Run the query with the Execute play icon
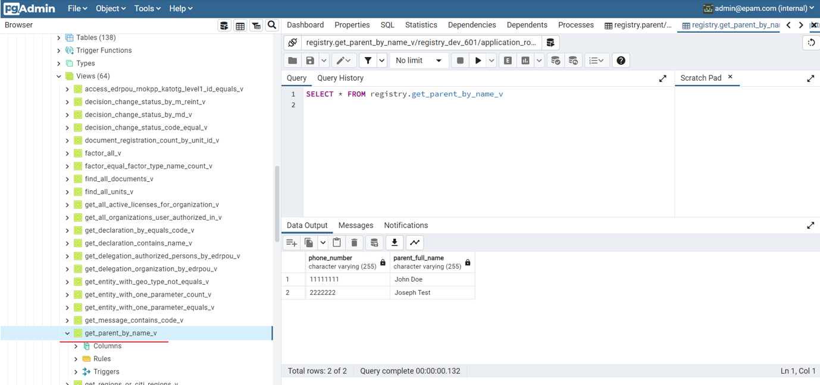Viewport: 820px width, 385px height. pos(478,61)
